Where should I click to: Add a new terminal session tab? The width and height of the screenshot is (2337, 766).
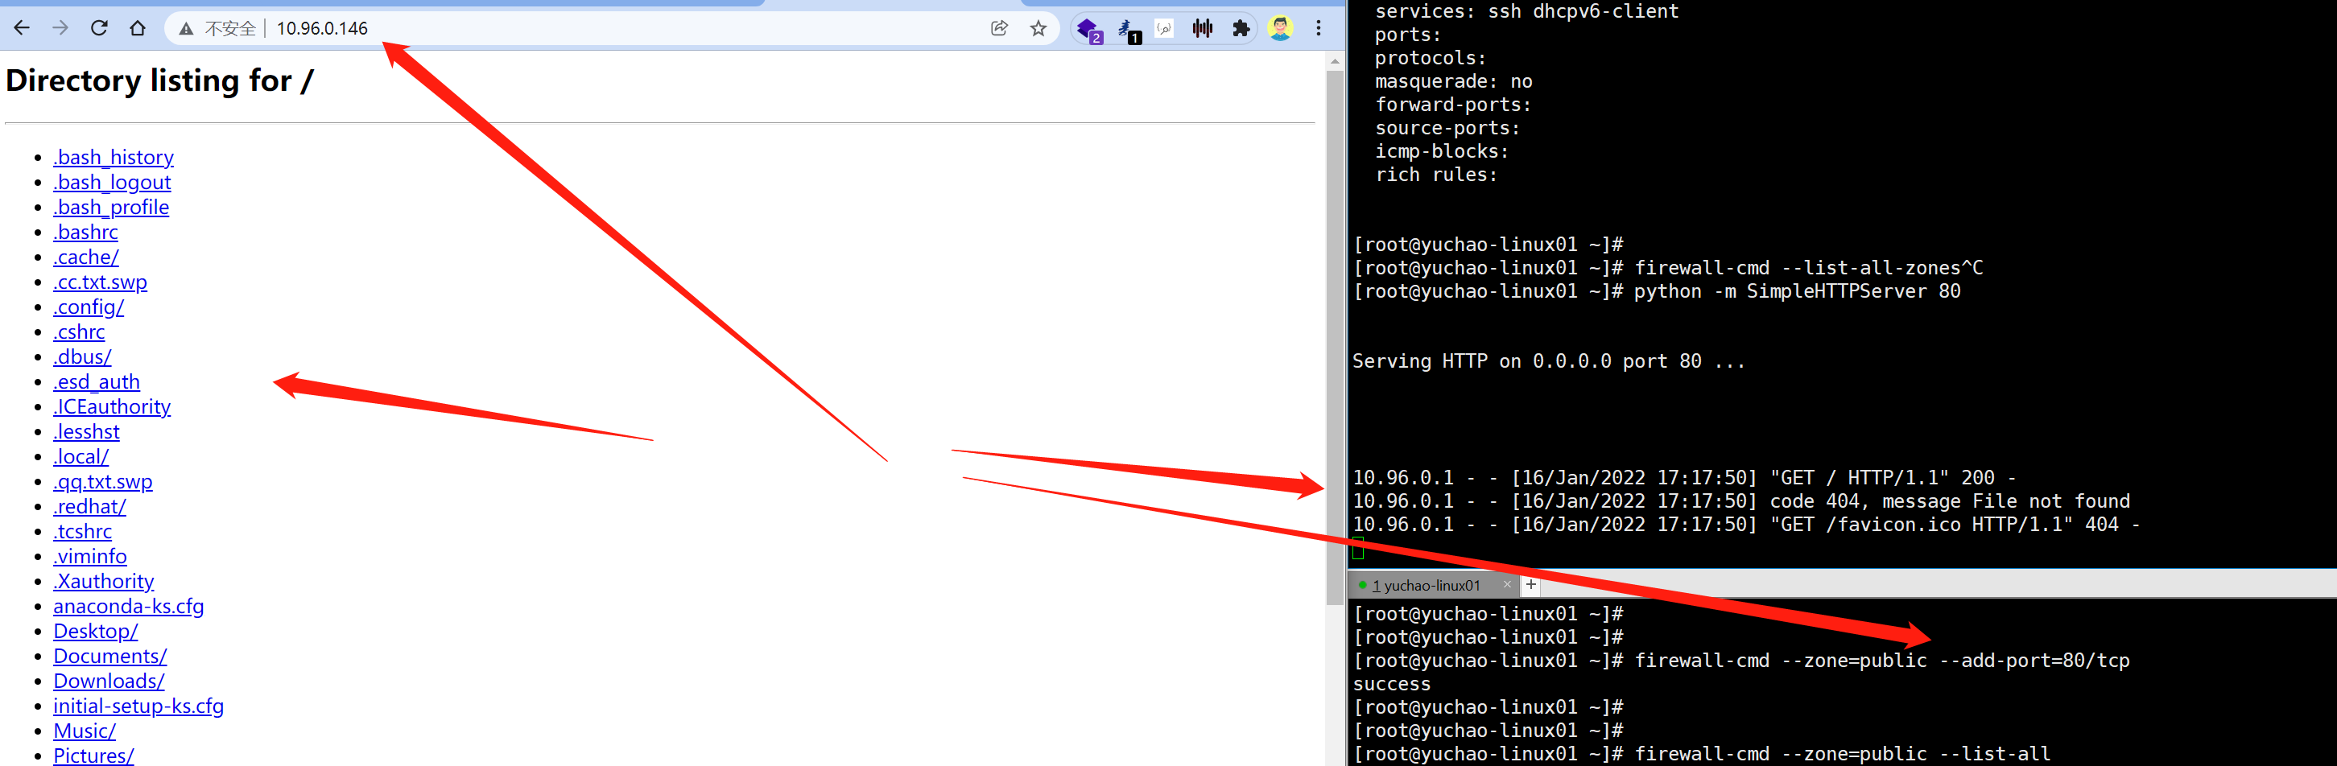click(x=1530, y=585)
